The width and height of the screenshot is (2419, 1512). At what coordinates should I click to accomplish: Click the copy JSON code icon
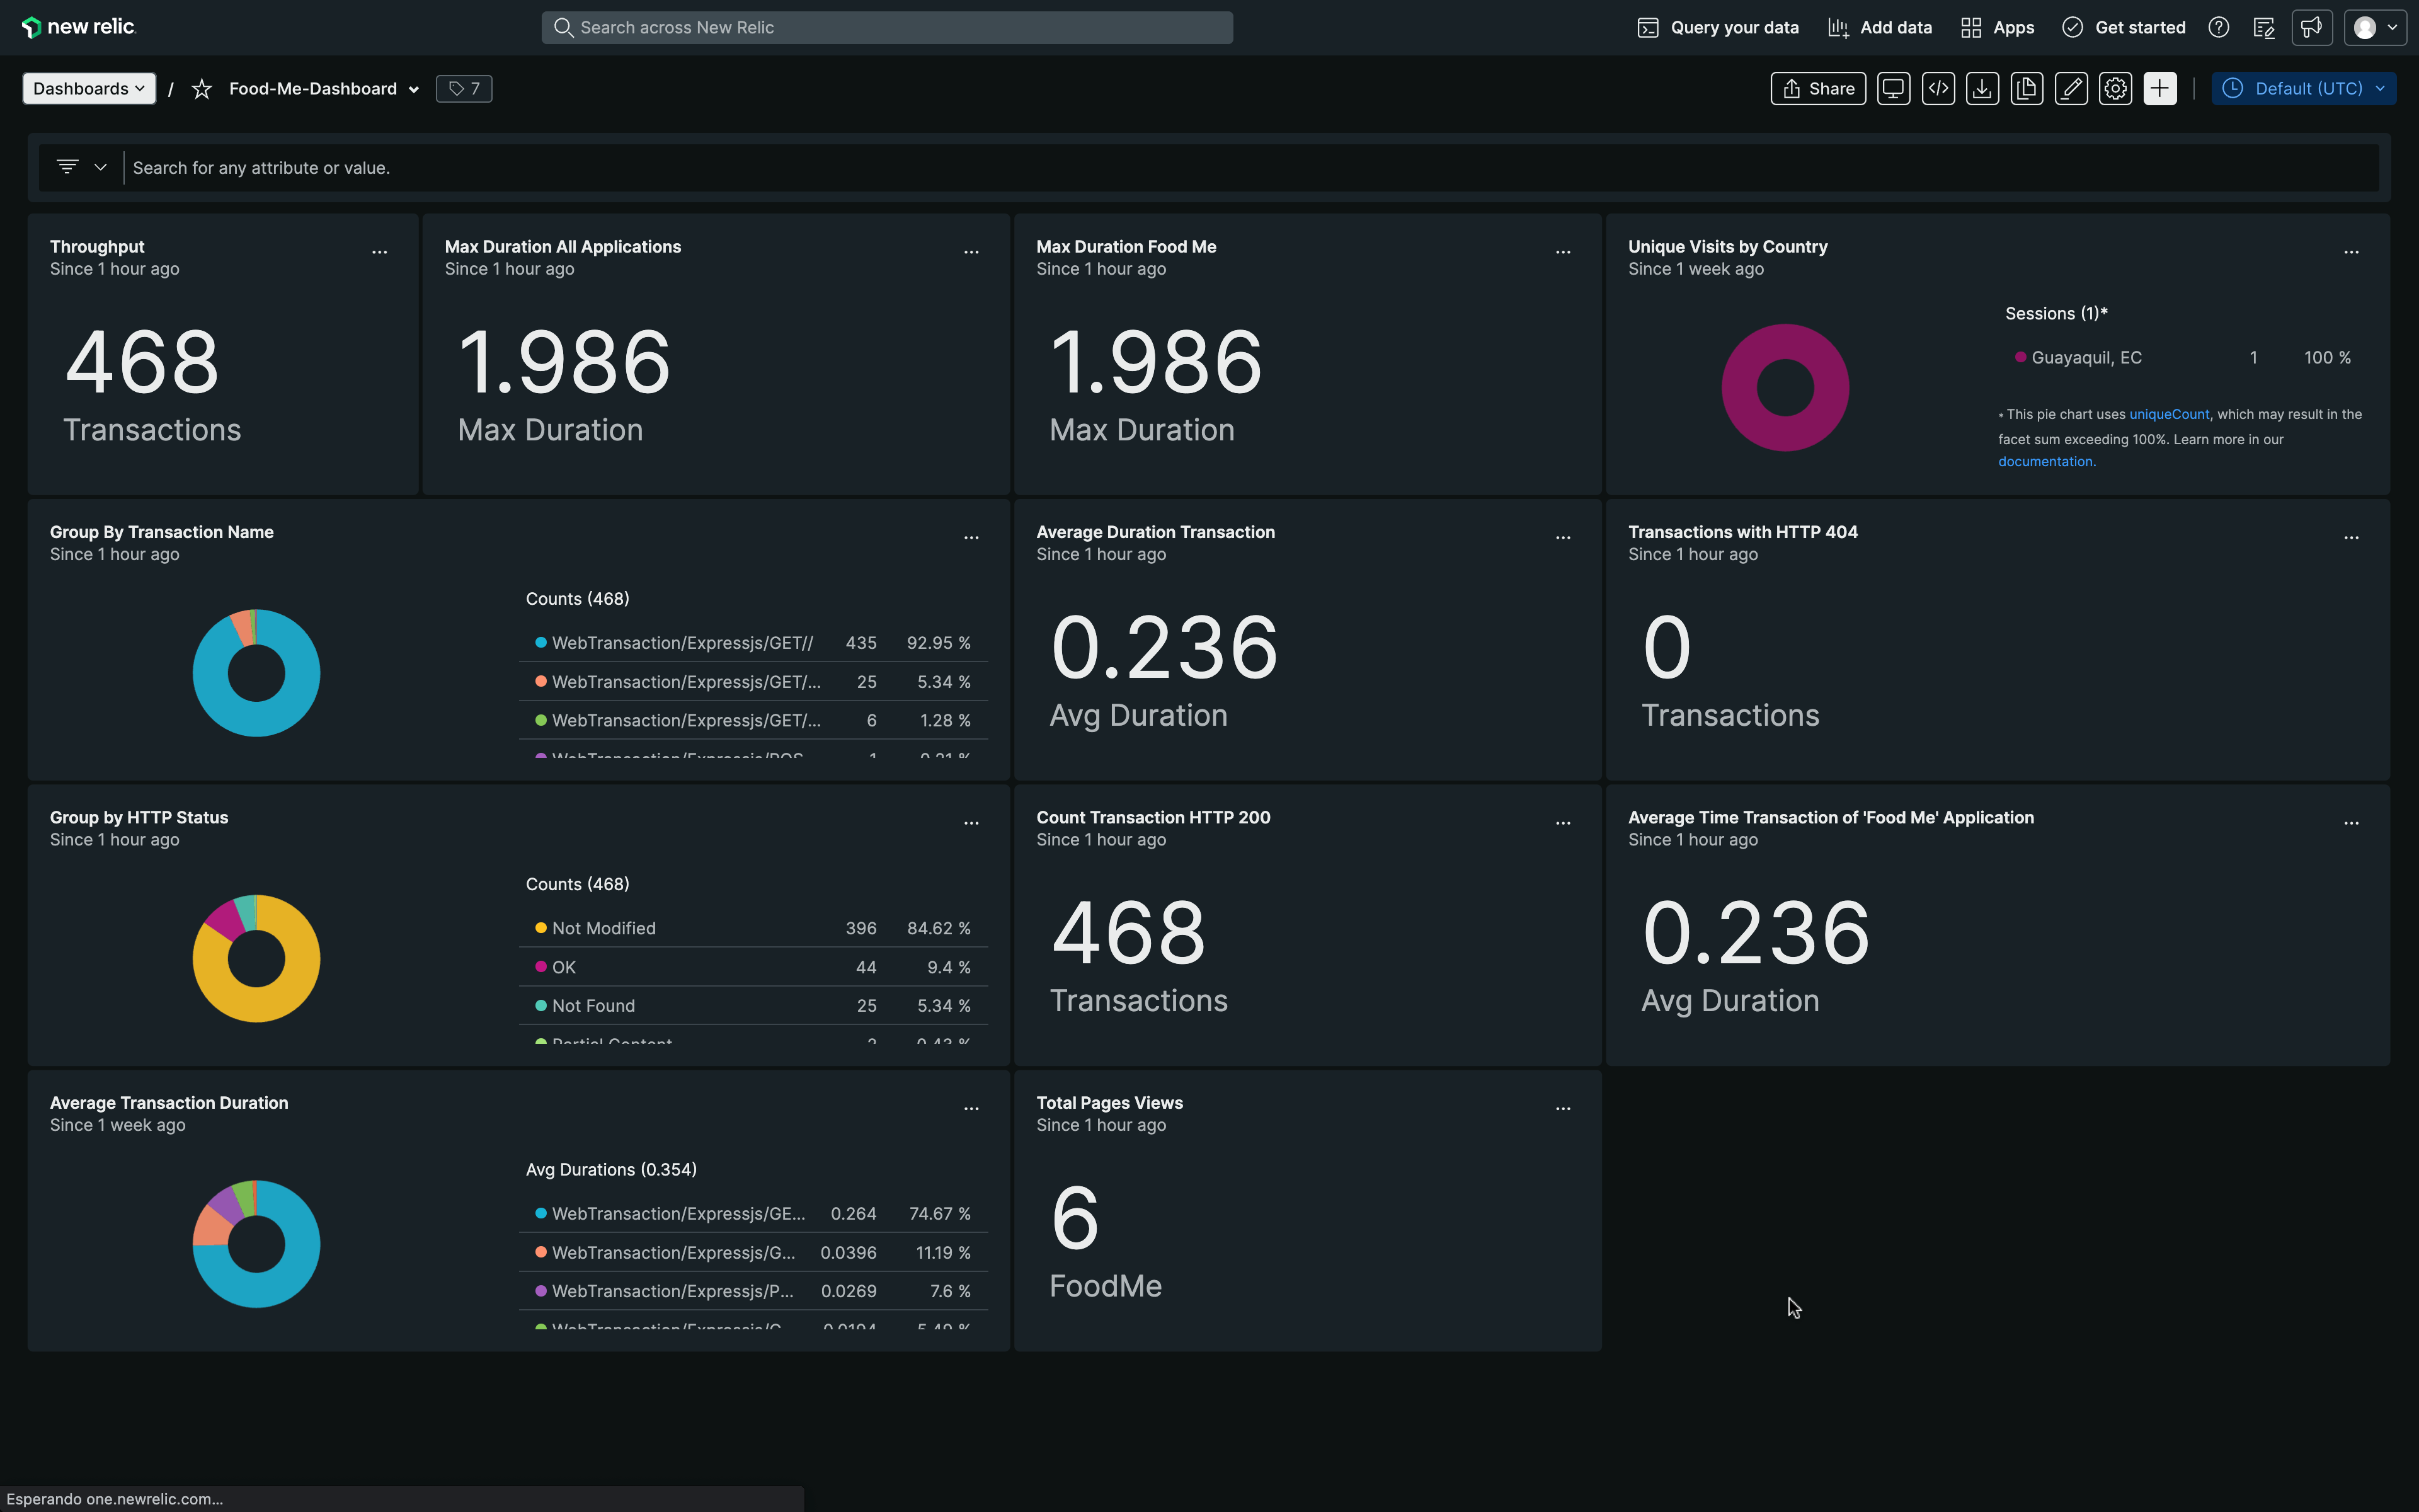(x=1938, y=88)
